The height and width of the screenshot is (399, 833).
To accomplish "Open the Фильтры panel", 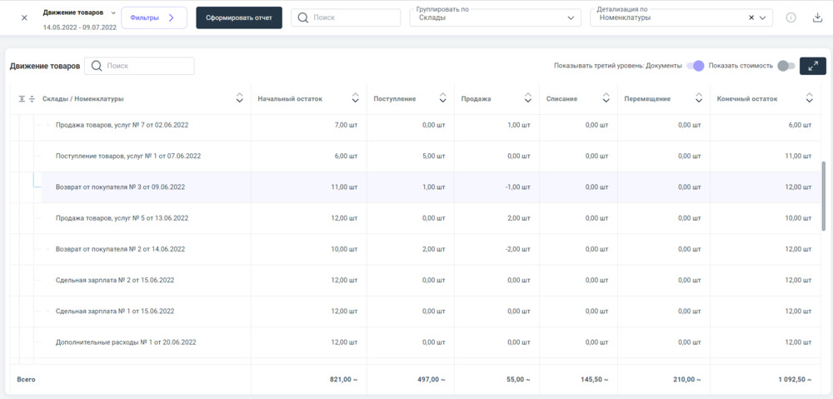I will 153,17.
